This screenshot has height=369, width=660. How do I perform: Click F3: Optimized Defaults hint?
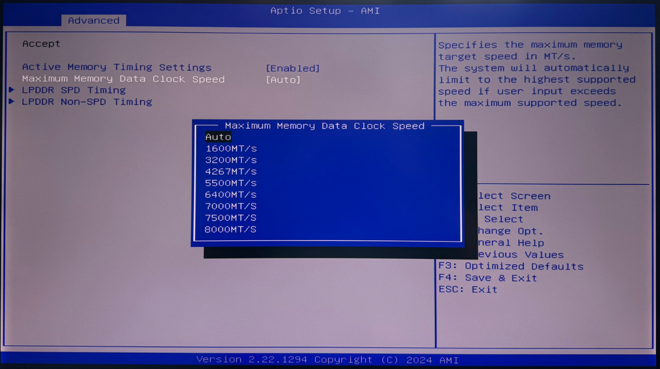pyautogui.click(x=511, y=266)
